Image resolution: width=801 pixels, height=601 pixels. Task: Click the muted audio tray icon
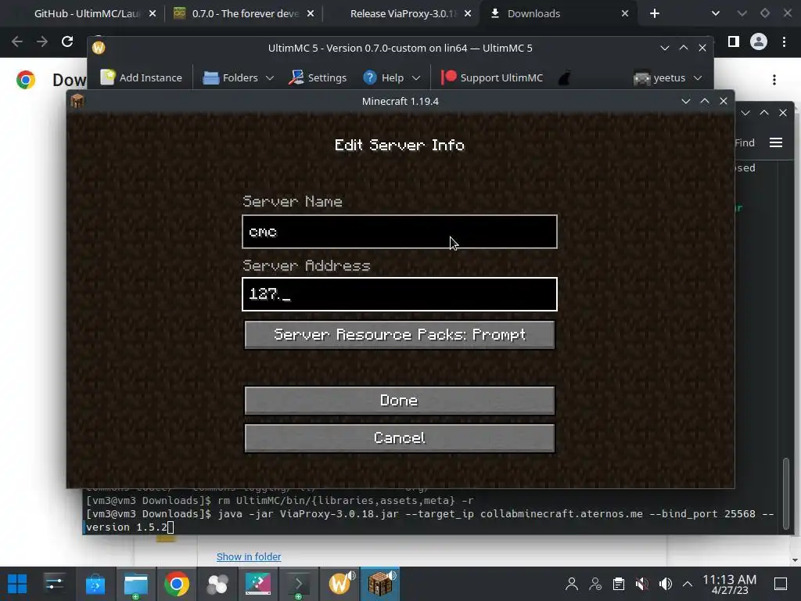pyautogui.click(x=641, y=584)
